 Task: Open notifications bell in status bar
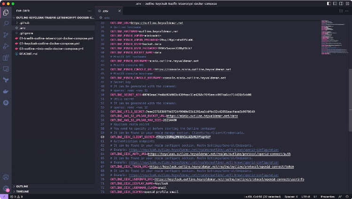347,197
